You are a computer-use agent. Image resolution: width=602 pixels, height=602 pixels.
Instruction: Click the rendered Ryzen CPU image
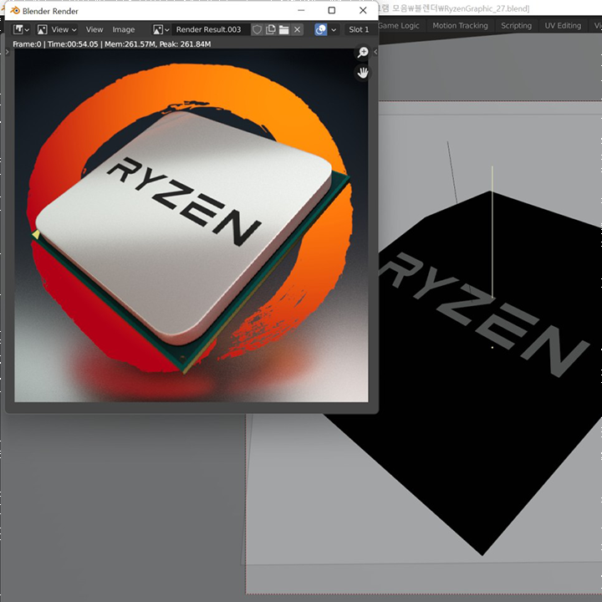(191, 226)
